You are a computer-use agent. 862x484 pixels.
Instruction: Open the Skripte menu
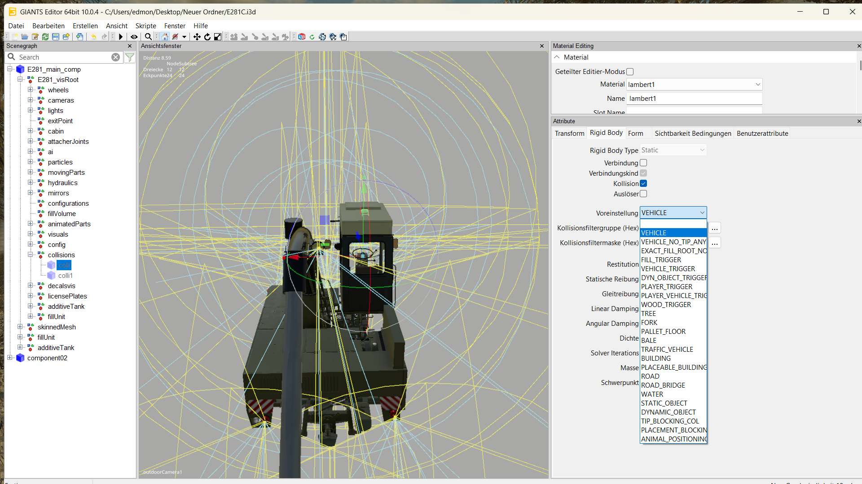pos(145,26)
